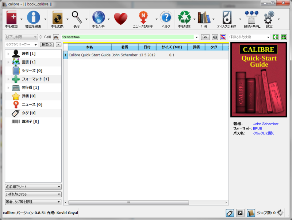292x220 pixels.
Task: Sort by サイズ (MB) column header
Action: pos(172,47)
